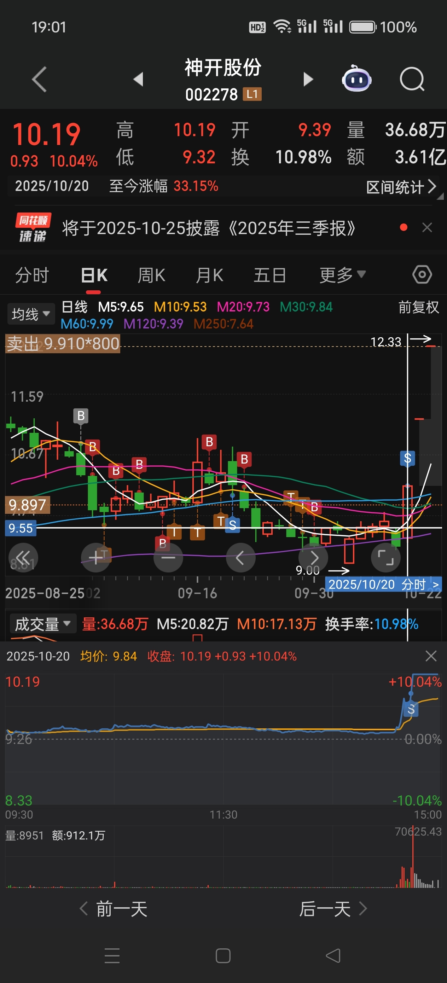Tap the gray B marker above the candles

click(81, 415)
